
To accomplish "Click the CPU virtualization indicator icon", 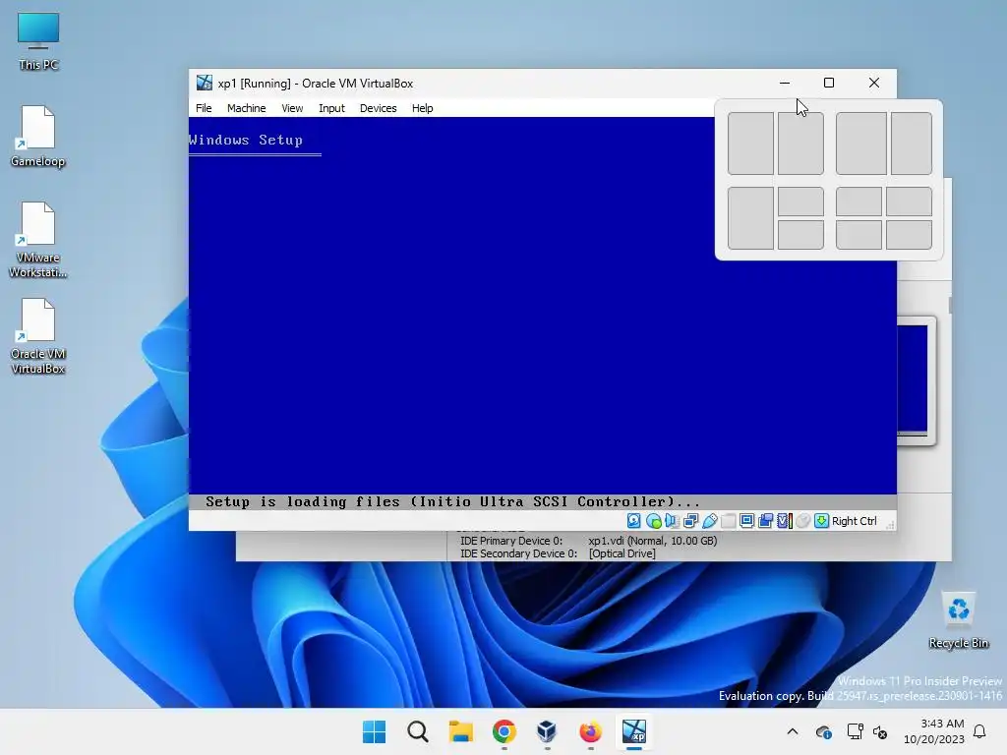I will [784, 521].
